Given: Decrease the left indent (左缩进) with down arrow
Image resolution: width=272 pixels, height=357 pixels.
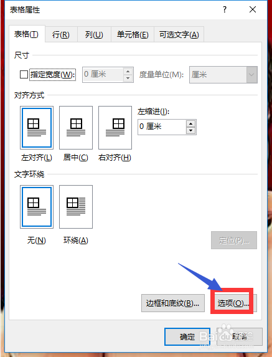Looking at the screenshot, I should tap(191, 130).
